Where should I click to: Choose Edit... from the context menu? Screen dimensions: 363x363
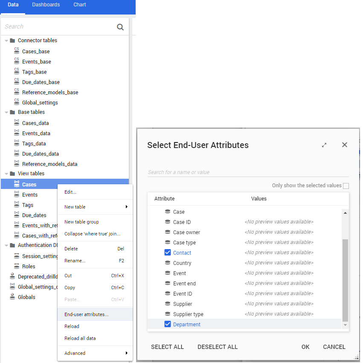pos(95,192)
